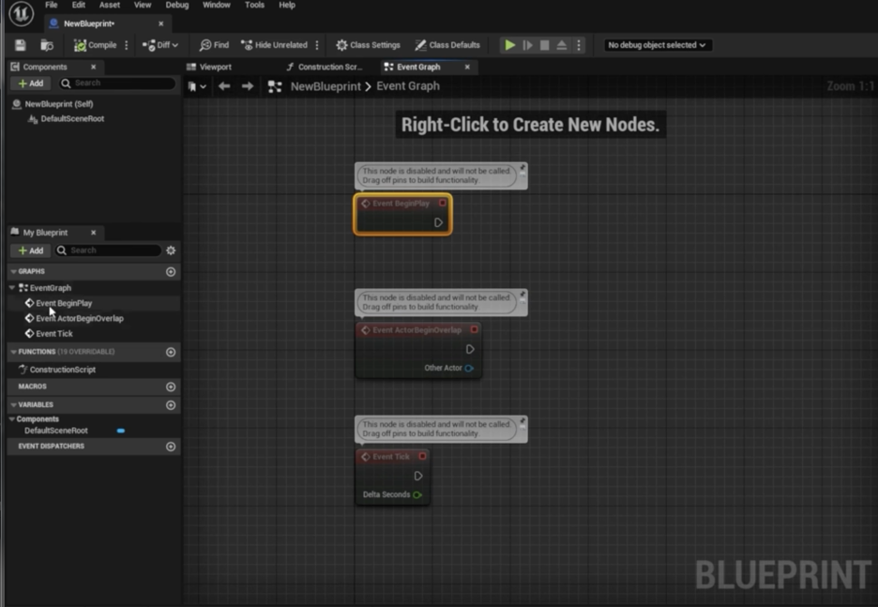Viewport: 878px width, 607px height.
Task: Save the blueprint with the floppy disk icon
Action: click(20, 45)
